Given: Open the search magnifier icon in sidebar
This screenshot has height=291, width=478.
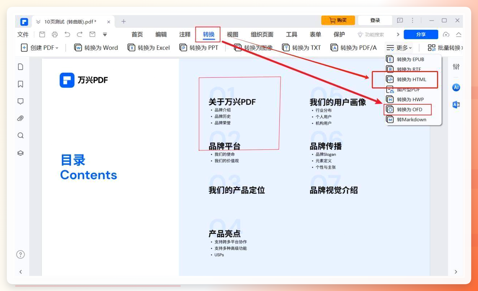Looking at the screenshot, I should 21,136.
